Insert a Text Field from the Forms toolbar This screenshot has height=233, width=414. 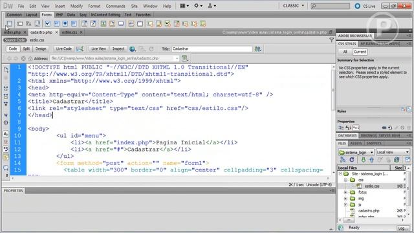20,23
